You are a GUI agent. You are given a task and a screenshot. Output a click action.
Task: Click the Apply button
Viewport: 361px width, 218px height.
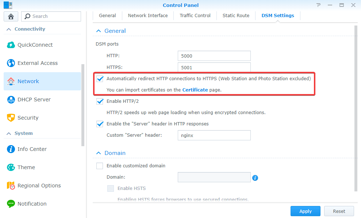point(305,211)
